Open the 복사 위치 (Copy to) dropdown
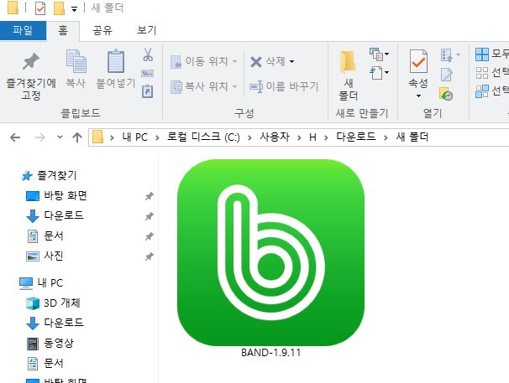 [x=235, y=86]
